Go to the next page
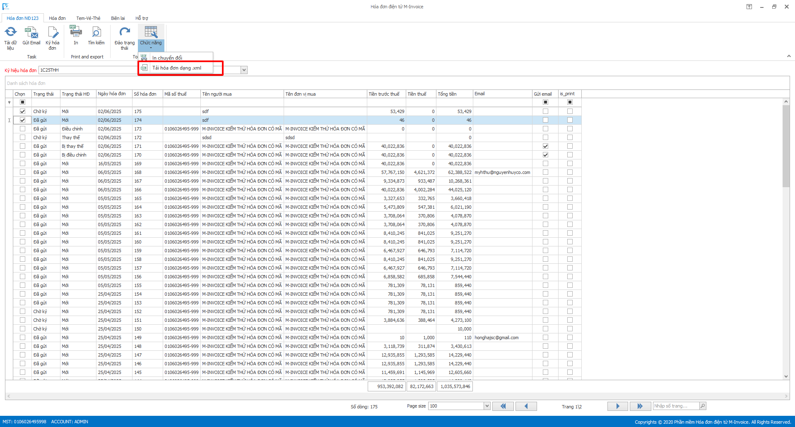The width and height of the screenshot is (795, 427). click(x=618, y=406)
